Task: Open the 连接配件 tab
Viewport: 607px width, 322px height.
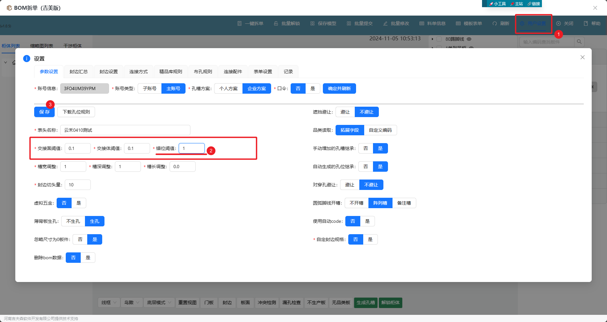Action: click(233, 72)
